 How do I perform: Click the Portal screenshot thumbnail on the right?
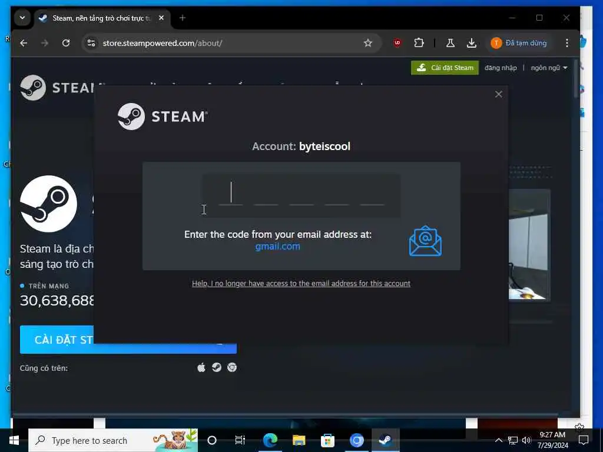529,244
